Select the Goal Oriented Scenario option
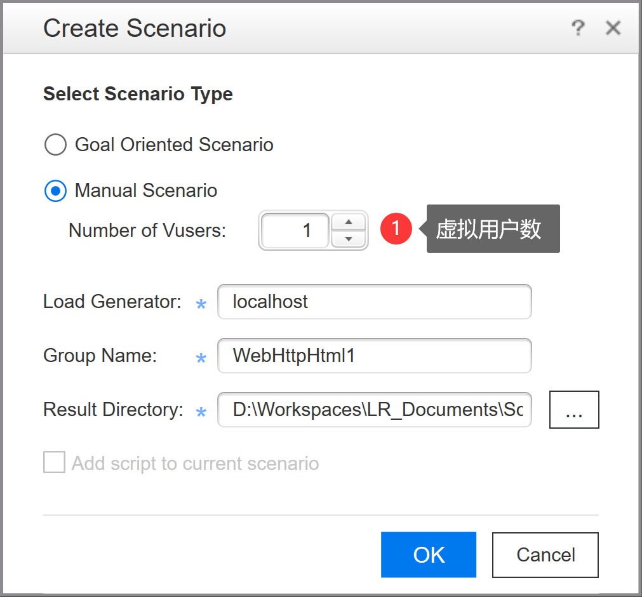642x597 pixels. click(55, 144)
